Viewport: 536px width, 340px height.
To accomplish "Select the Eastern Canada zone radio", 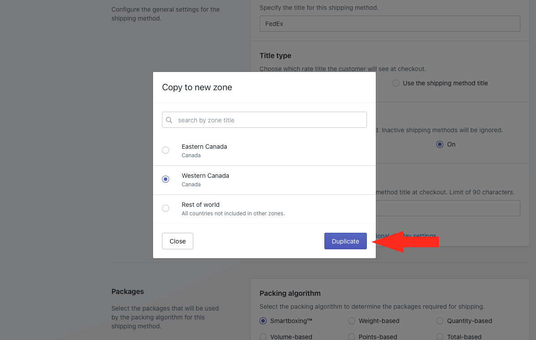I will click(x=166, y=150).
